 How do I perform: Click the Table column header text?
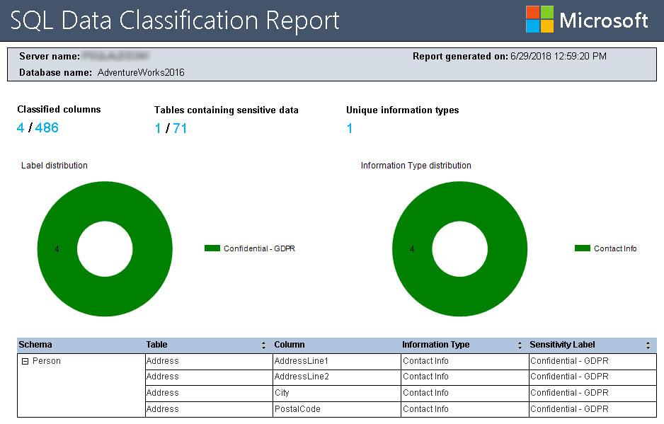point(156,345)
